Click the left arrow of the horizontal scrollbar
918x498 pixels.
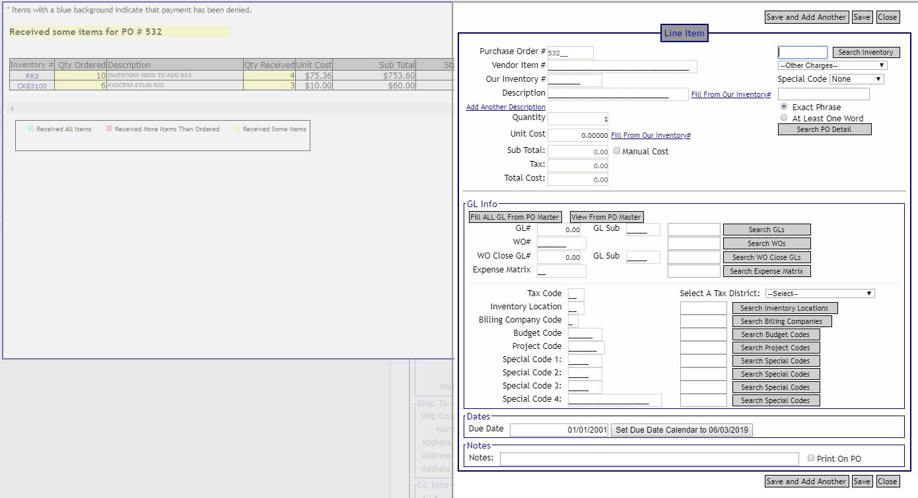click(x=12, y=108)
